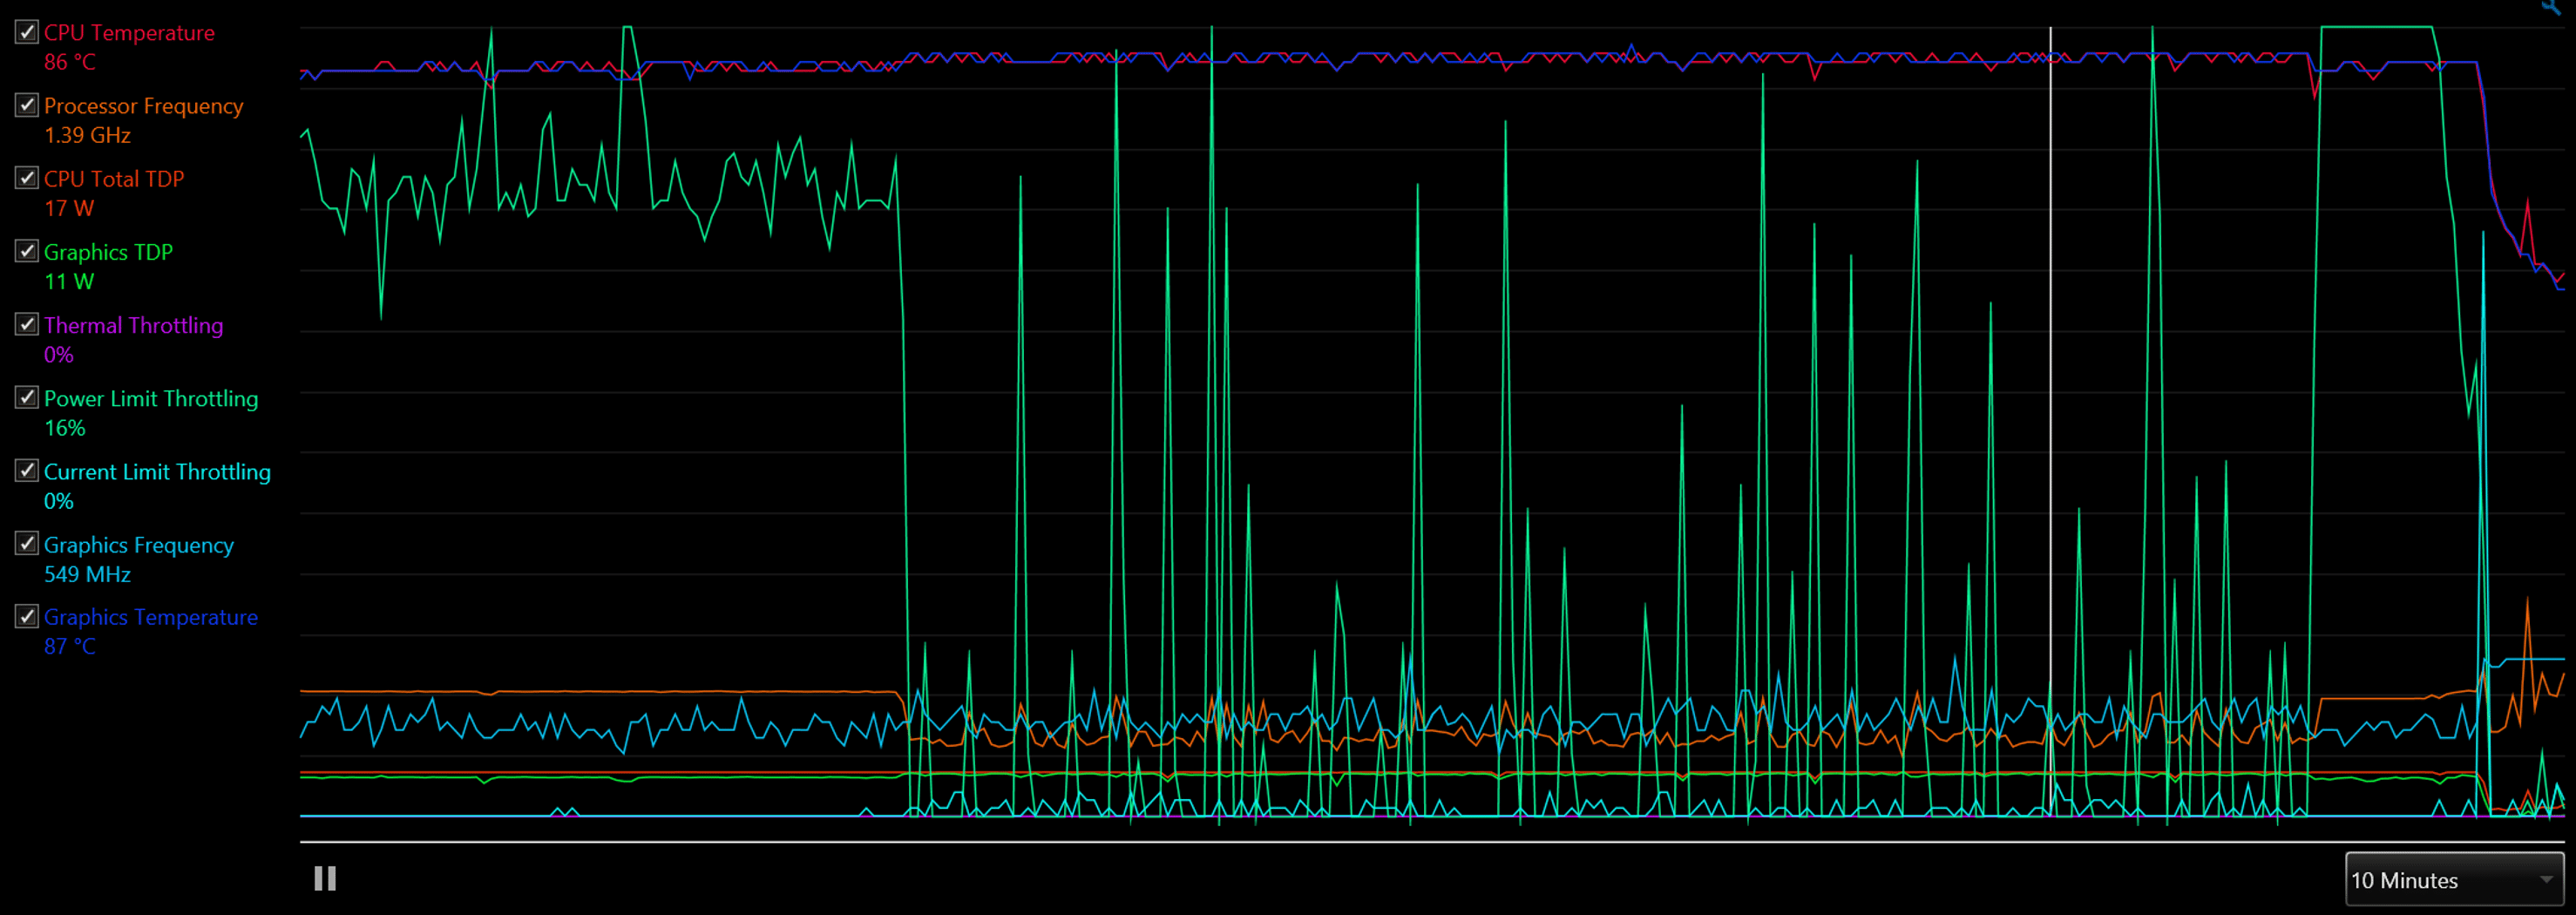Image resolution: width=2576 pixels, height=915 pixels.
Task: Toggle the Graphics TDP checkbox
Action: point(27,251)
